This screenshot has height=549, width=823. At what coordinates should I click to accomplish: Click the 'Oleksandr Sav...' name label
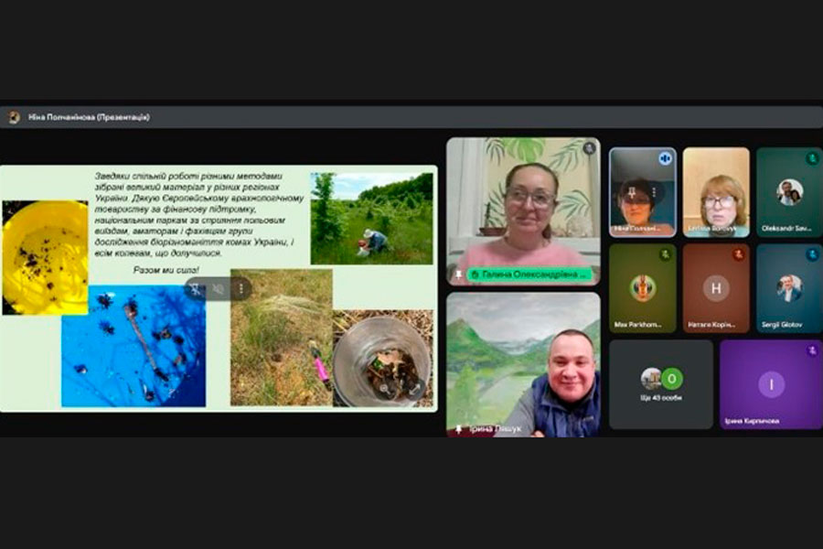click(x=786, y=229)
